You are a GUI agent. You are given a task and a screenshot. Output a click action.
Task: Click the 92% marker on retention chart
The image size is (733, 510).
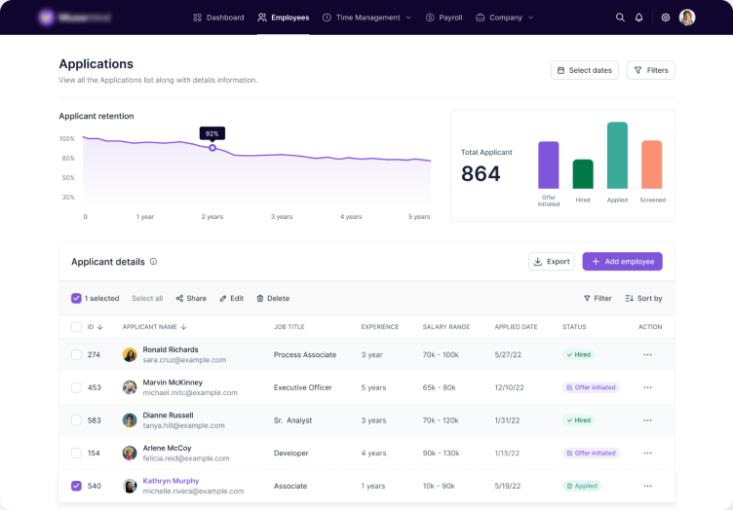pos(212,148)
